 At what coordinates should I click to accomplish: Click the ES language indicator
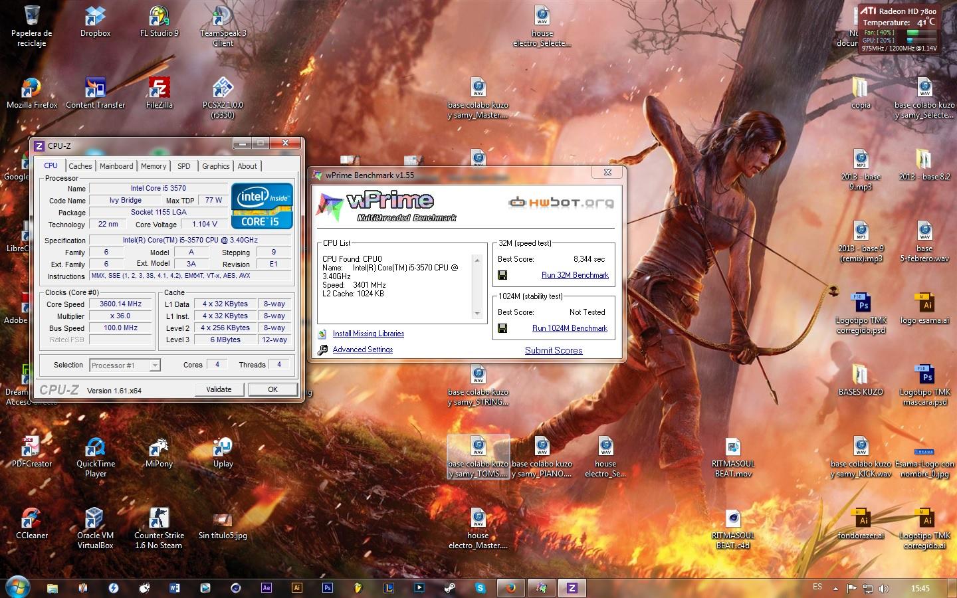817,587
